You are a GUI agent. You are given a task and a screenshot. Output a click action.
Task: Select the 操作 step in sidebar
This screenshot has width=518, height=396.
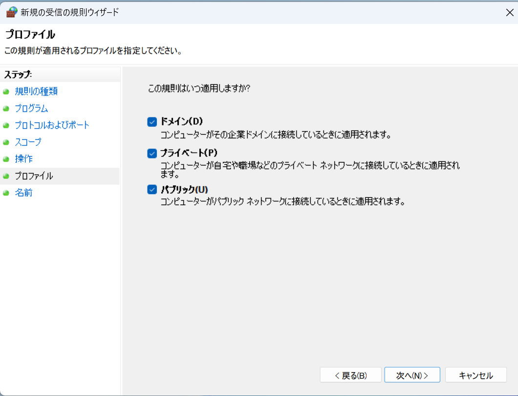pyautogui.click(x=23, y=159)
